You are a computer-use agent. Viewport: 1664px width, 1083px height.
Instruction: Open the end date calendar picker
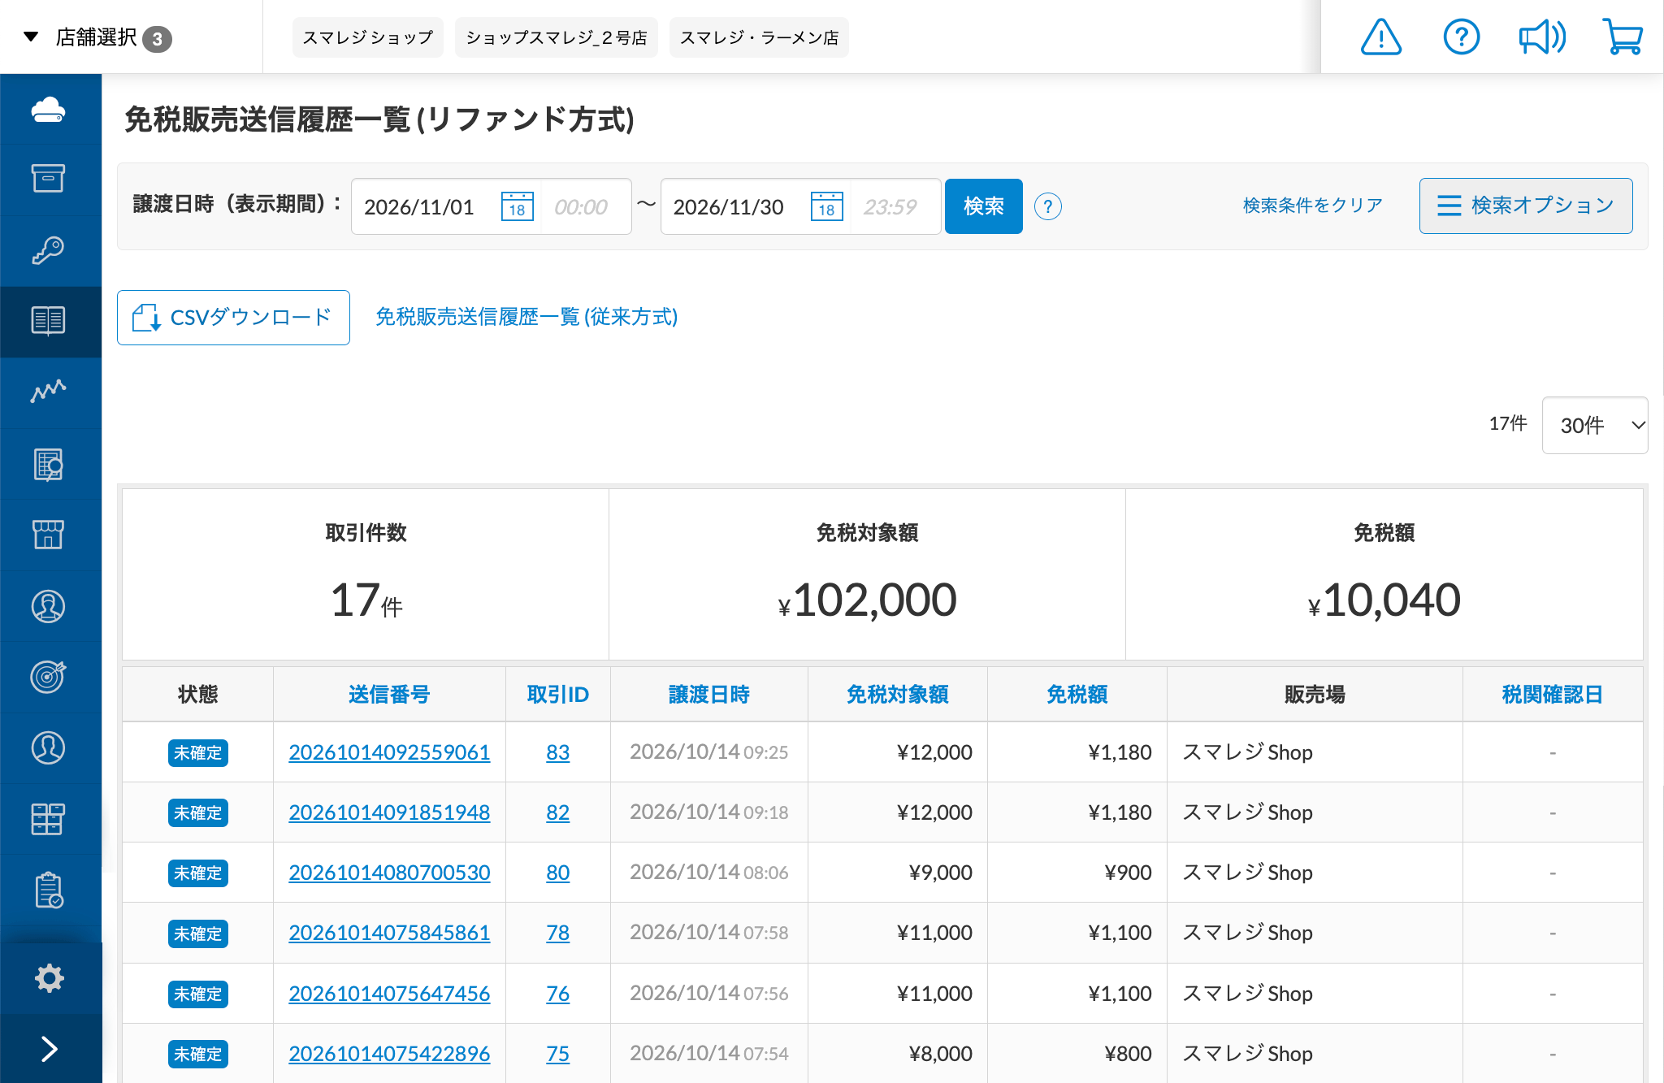[x=827, y=206]
